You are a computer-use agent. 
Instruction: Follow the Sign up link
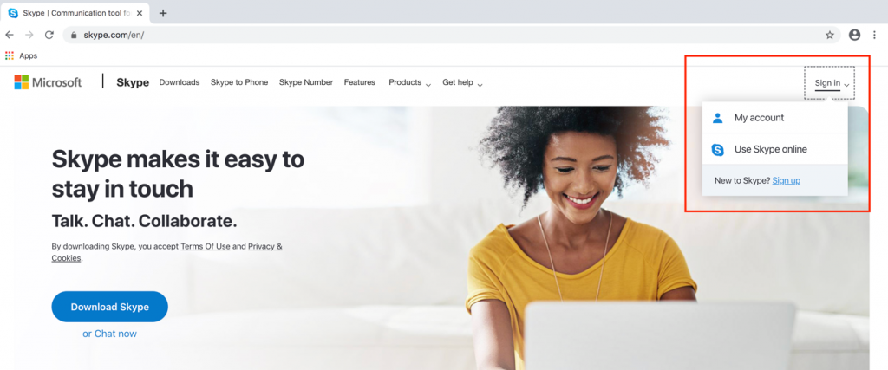[786, 180]
